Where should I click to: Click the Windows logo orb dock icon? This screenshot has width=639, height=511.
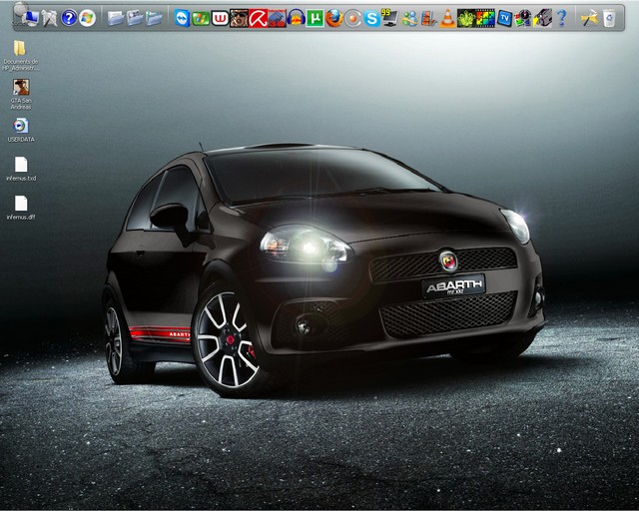pos(87,18)
